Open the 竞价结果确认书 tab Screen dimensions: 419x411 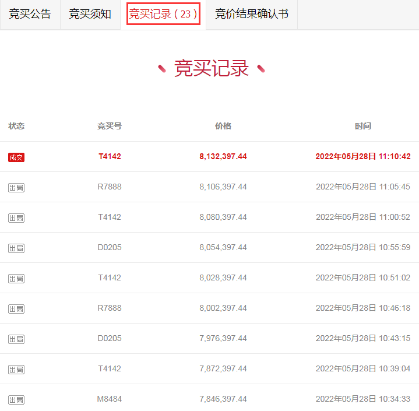252,14
